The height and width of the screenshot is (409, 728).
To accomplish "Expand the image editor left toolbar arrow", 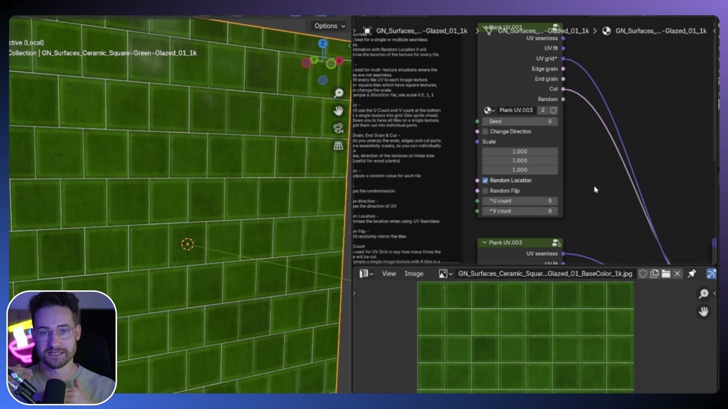I will click(x=355, y=293).
